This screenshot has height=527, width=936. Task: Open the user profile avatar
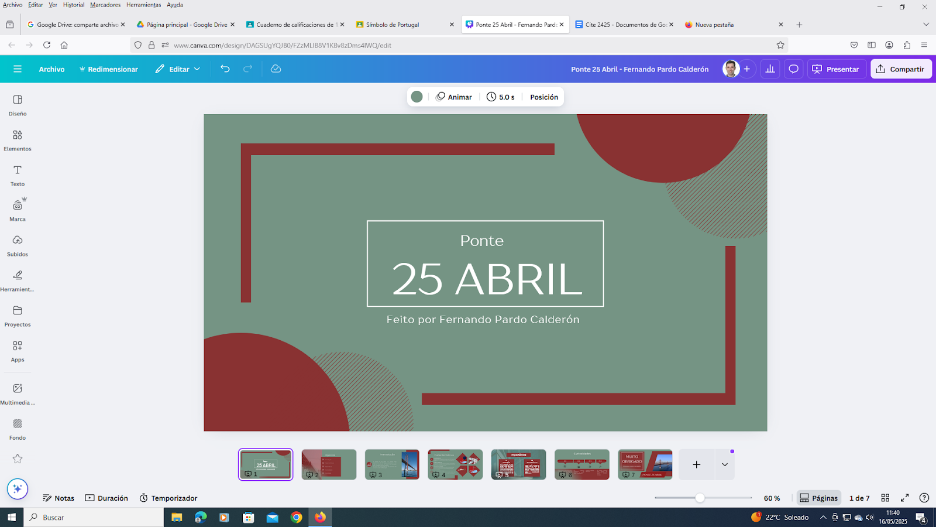731,69
